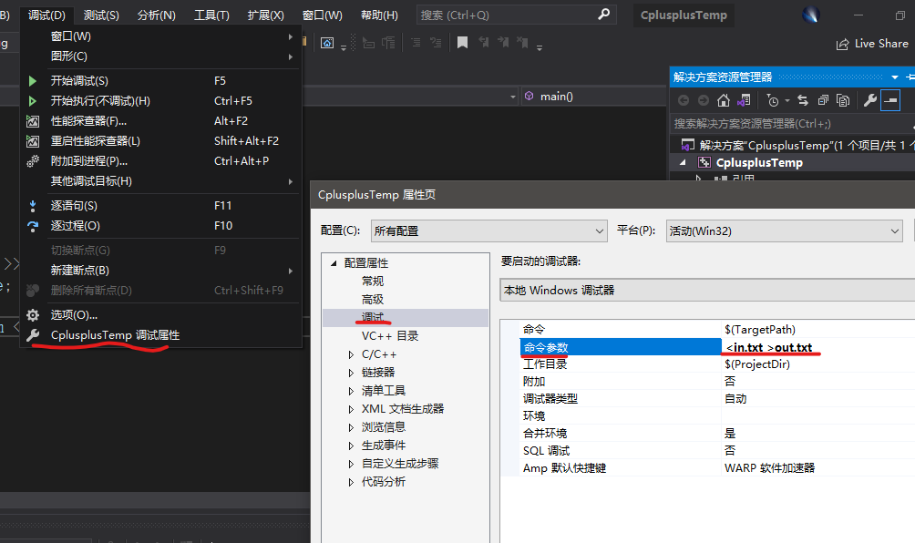Open the 要启动的调试器 dropdown
The width and height of the screenshot is (915, 543).
(x=707, y=290)
